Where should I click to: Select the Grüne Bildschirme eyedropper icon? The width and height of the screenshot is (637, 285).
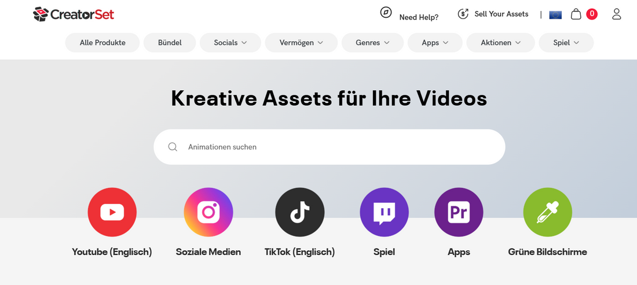[547, 212]
